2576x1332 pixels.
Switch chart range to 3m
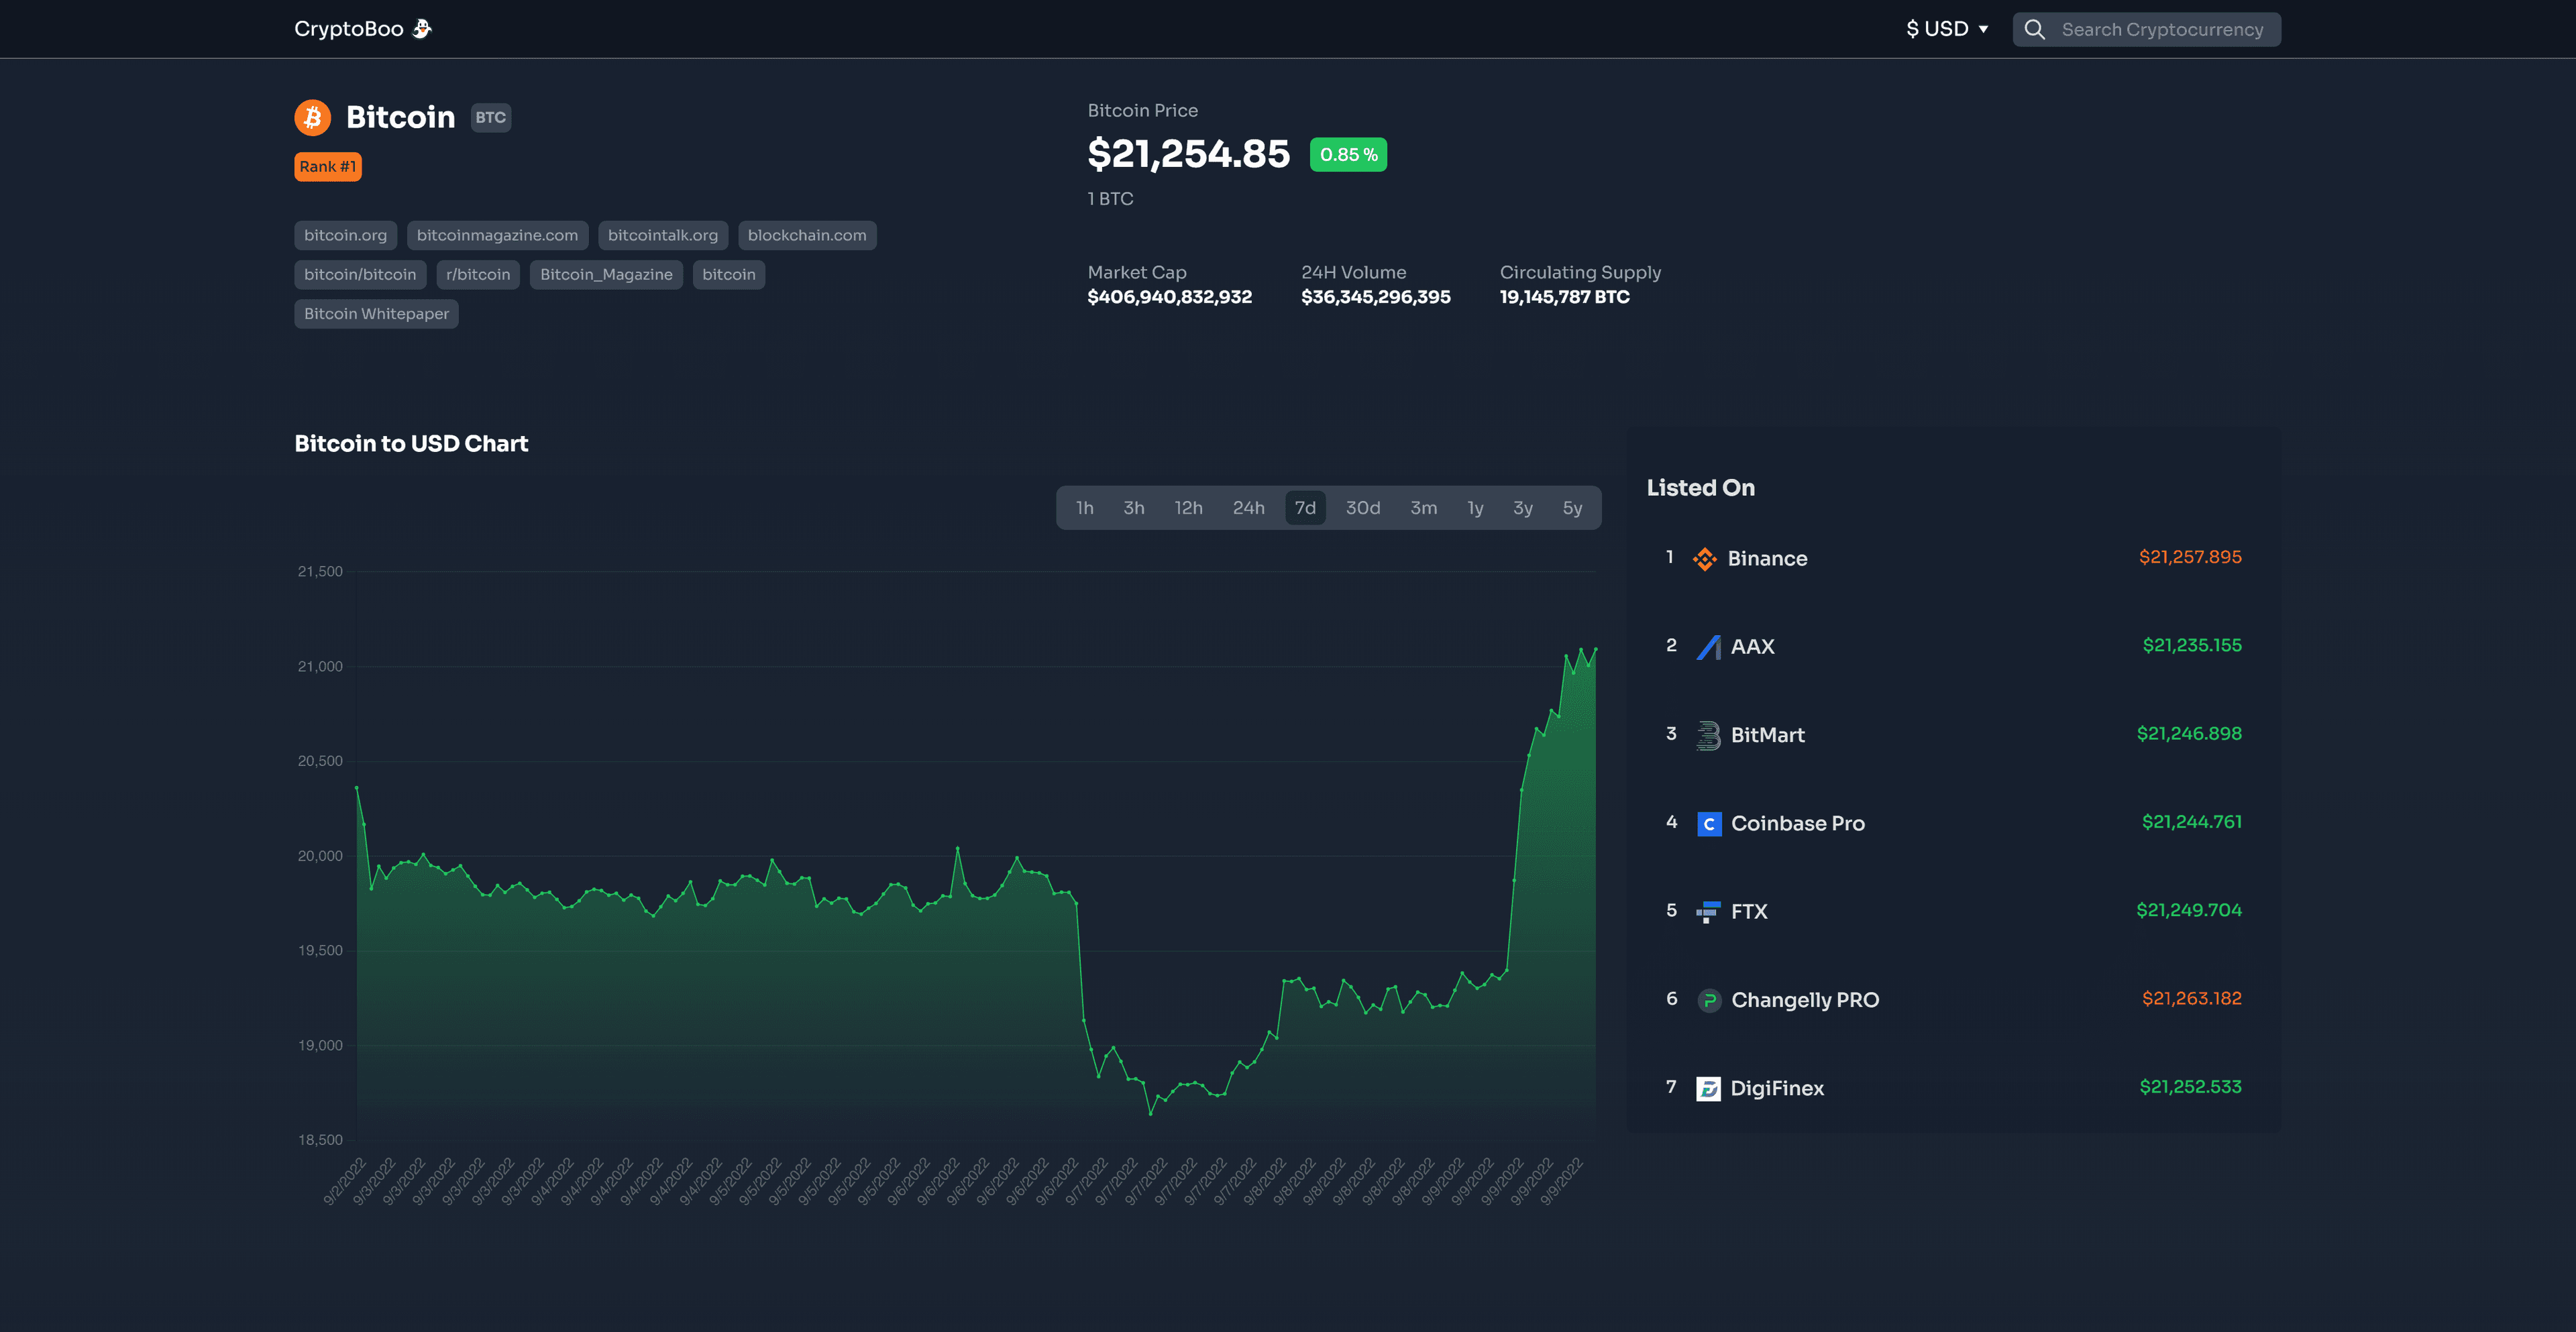[x=1423, y=508]
